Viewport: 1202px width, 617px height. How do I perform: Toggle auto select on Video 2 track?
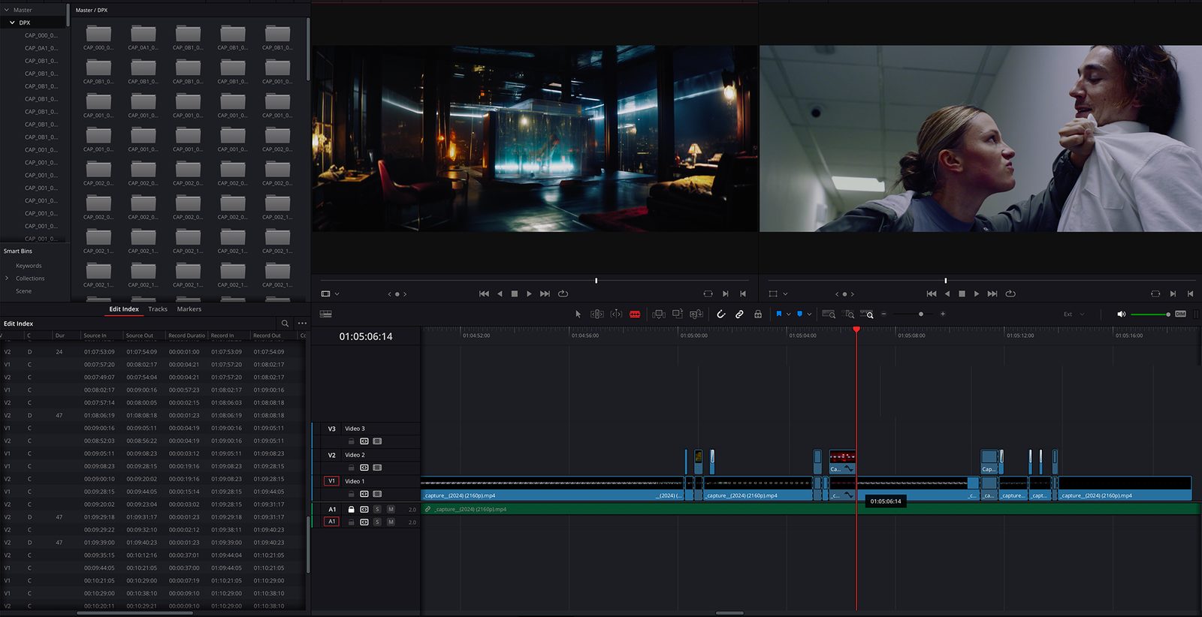pos(364,468)
